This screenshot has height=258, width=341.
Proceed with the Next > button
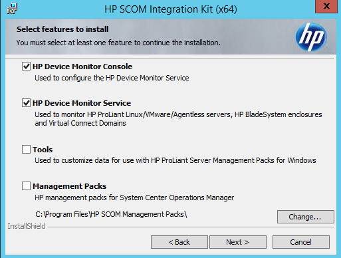click(238, 242)
